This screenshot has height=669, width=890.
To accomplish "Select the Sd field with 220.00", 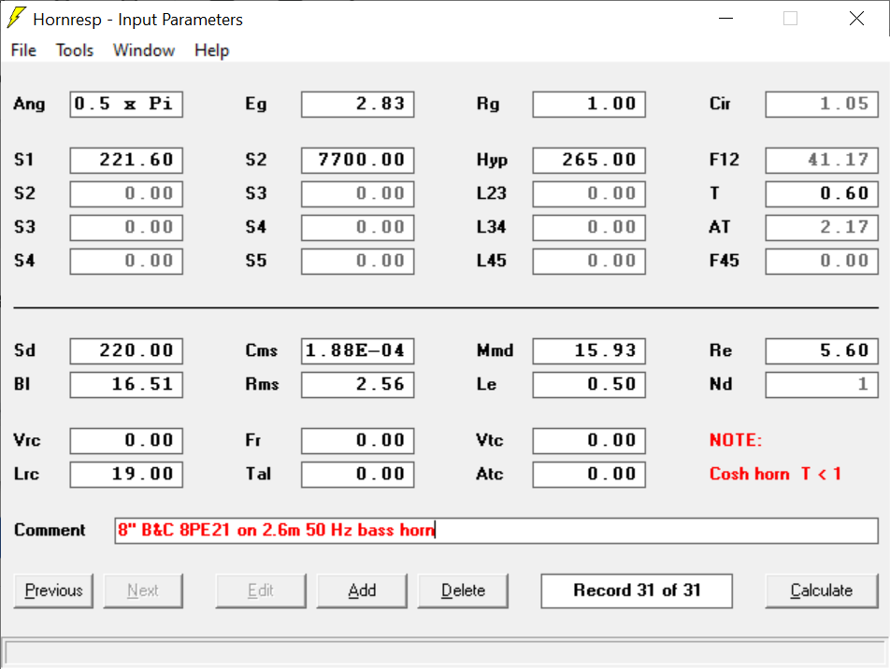I will (x=126, y=350).
